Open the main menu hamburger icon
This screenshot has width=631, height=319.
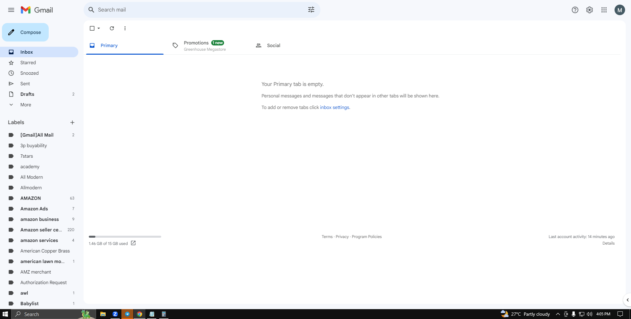tap(11, 10)
